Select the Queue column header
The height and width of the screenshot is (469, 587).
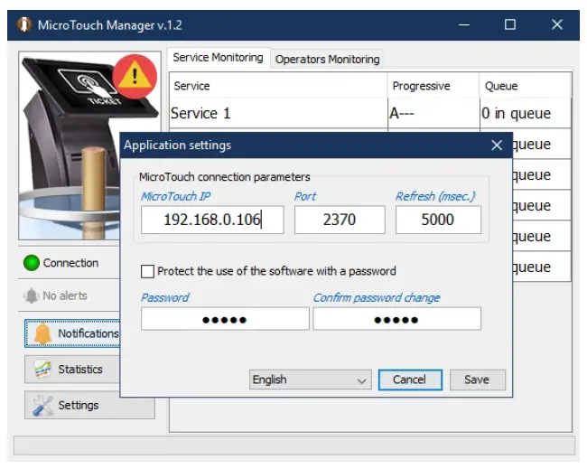(x=526, y=86)
